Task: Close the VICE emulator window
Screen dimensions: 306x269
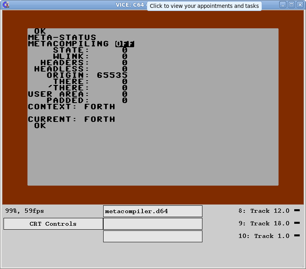Action: coord(300,5)
